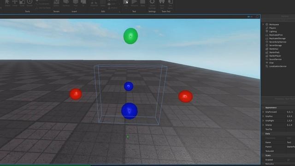Choose the Rotate tool

(x=29, y=3)
